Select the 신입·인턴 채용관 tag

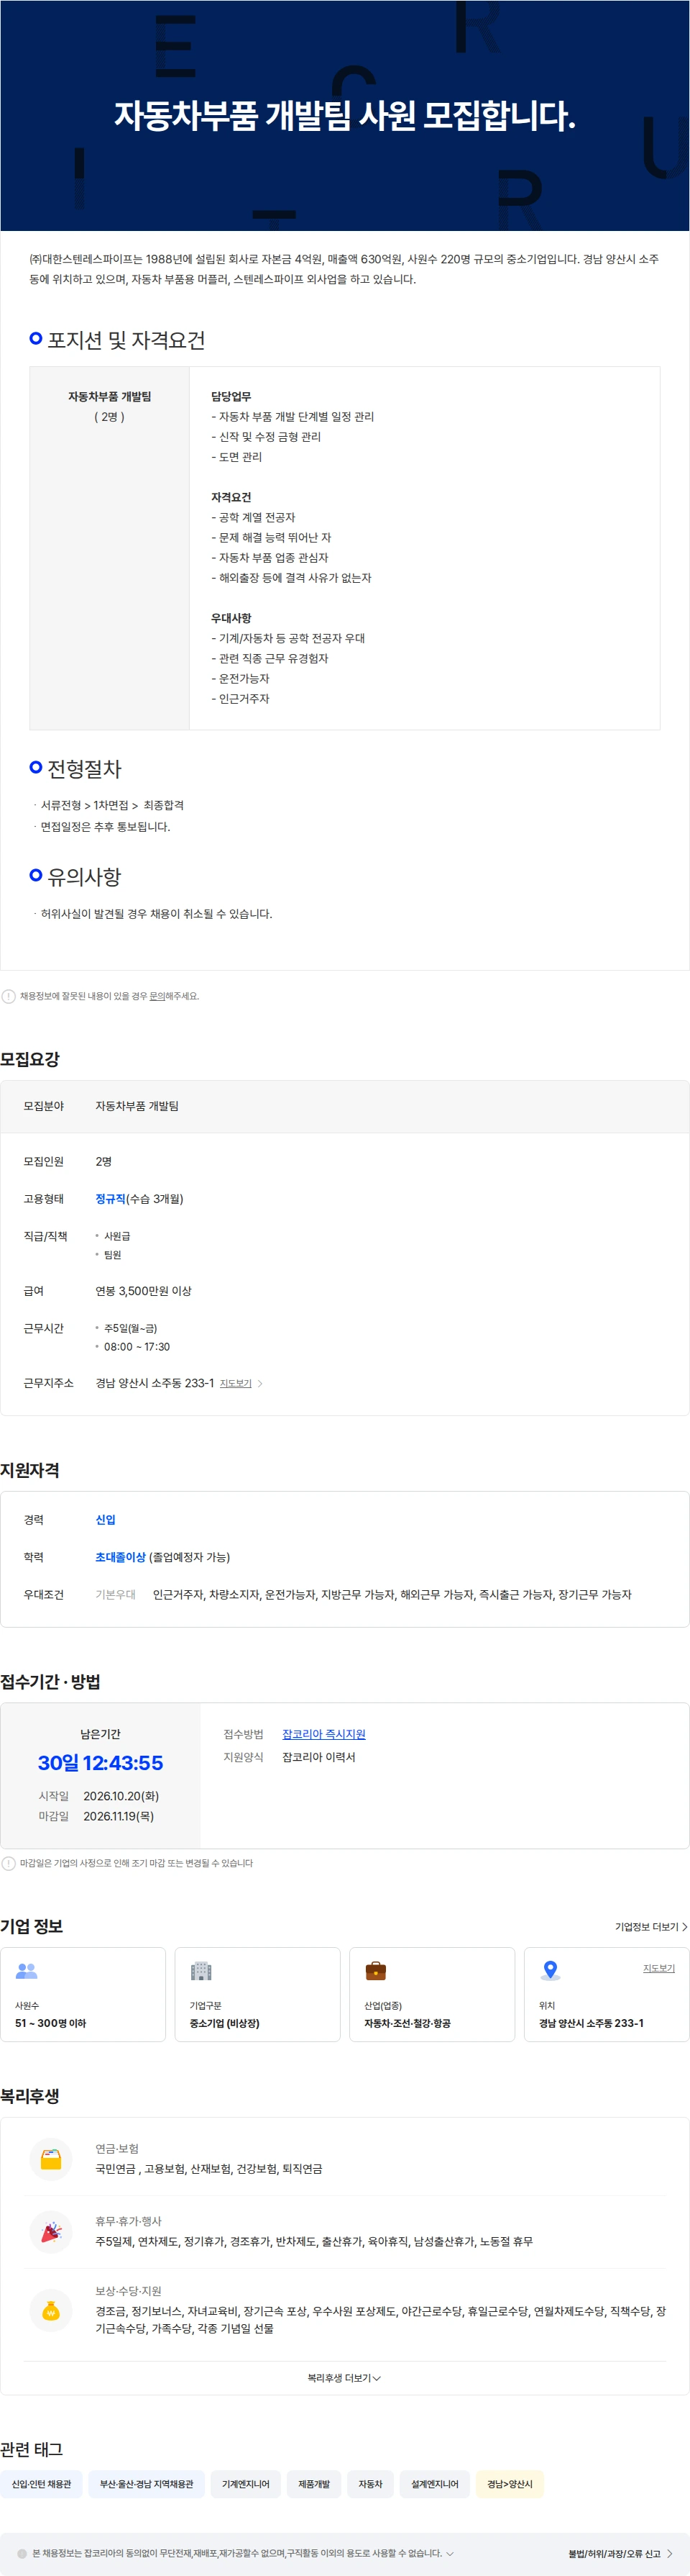42,2483
